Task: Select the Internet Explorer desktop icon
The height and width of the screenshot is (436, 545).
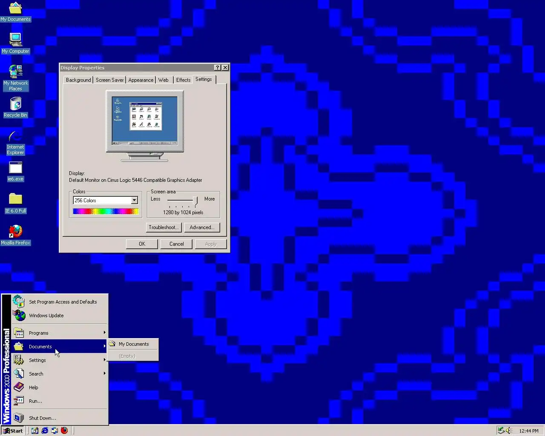Action: [15, 142]
